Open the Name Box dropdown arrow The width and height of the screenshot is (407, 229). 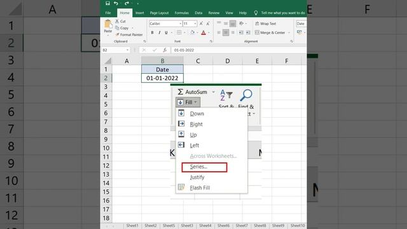click(127, 50)
